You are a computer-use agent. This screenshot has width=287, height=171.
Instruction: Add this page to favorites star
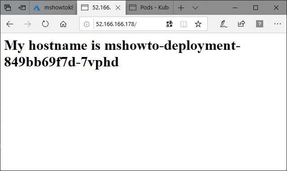click(x=198, y=24)
